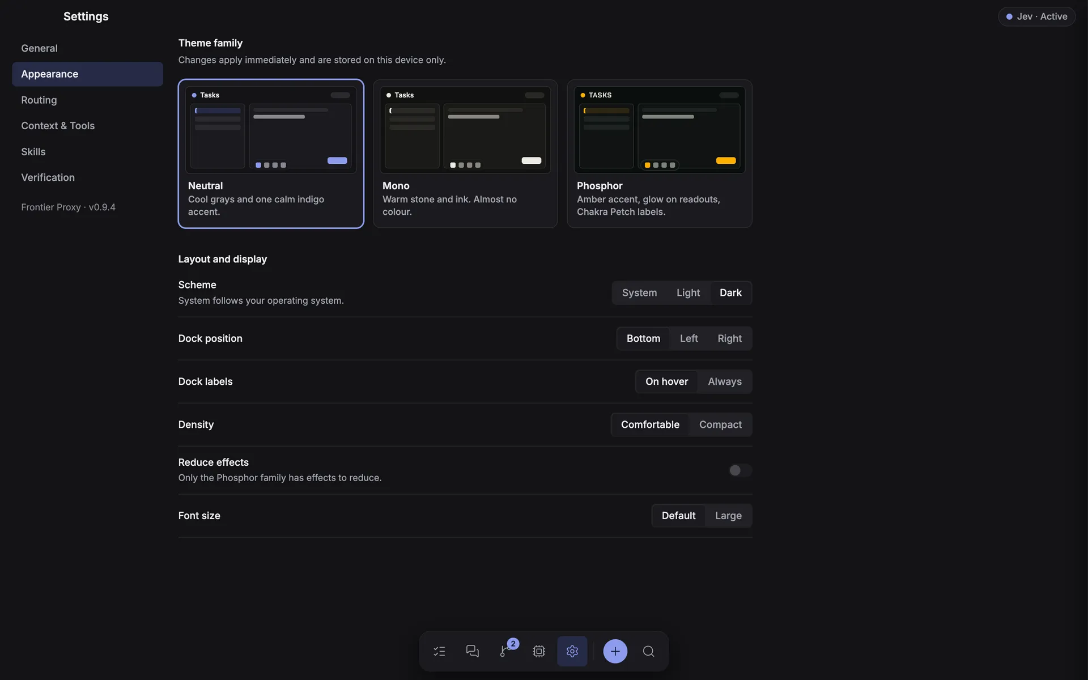Open the Verification settings section

point(87,177)
